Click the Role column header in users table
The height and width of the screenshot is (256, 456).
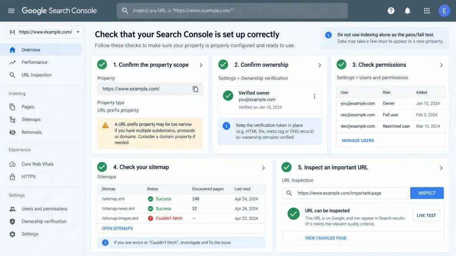[x=386, y=92]
